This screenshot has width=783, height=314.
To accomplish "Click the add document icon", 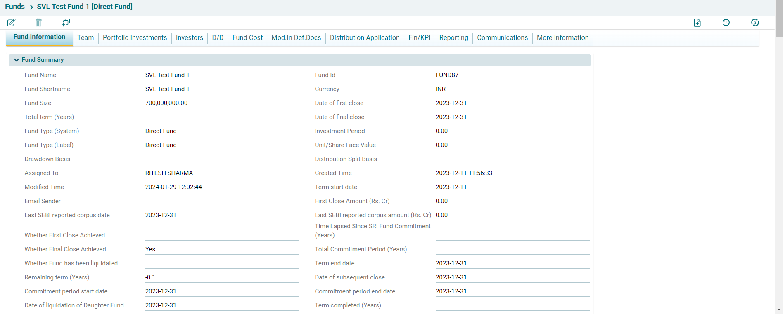I will [x=697, y=23].
